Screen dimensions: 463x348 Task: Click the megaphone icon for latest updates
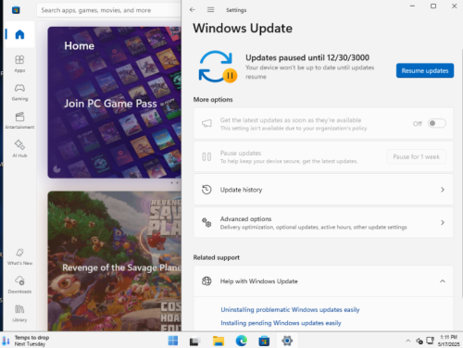click(x=206, y=123)
